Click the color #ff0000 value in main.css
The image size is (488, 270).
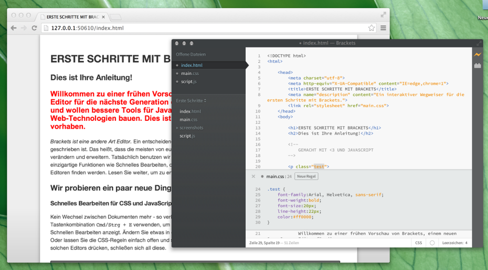click(302, 217)
